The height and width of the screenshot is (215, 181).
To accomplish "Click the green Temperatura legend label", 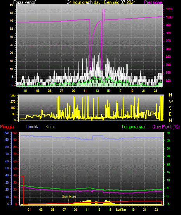I will (133, 127).
